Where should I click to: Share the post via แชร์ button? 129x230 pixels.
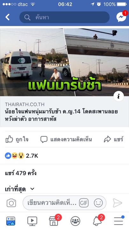[113, 139]
